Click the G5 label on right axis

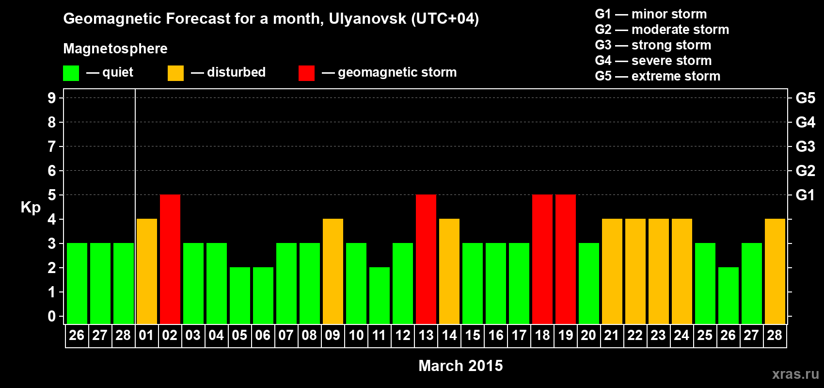tap(805, 98)
